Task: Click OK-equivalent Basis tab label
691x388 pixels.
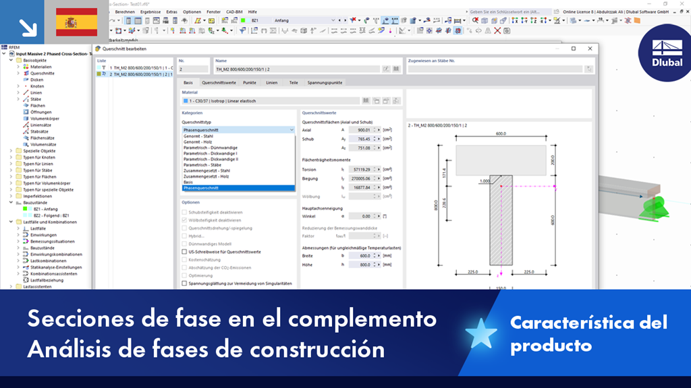Action: click(x=188, y=83)
